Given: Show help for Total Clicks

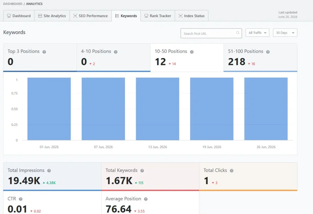Looking at the screenshot, I should click(232, 171).
